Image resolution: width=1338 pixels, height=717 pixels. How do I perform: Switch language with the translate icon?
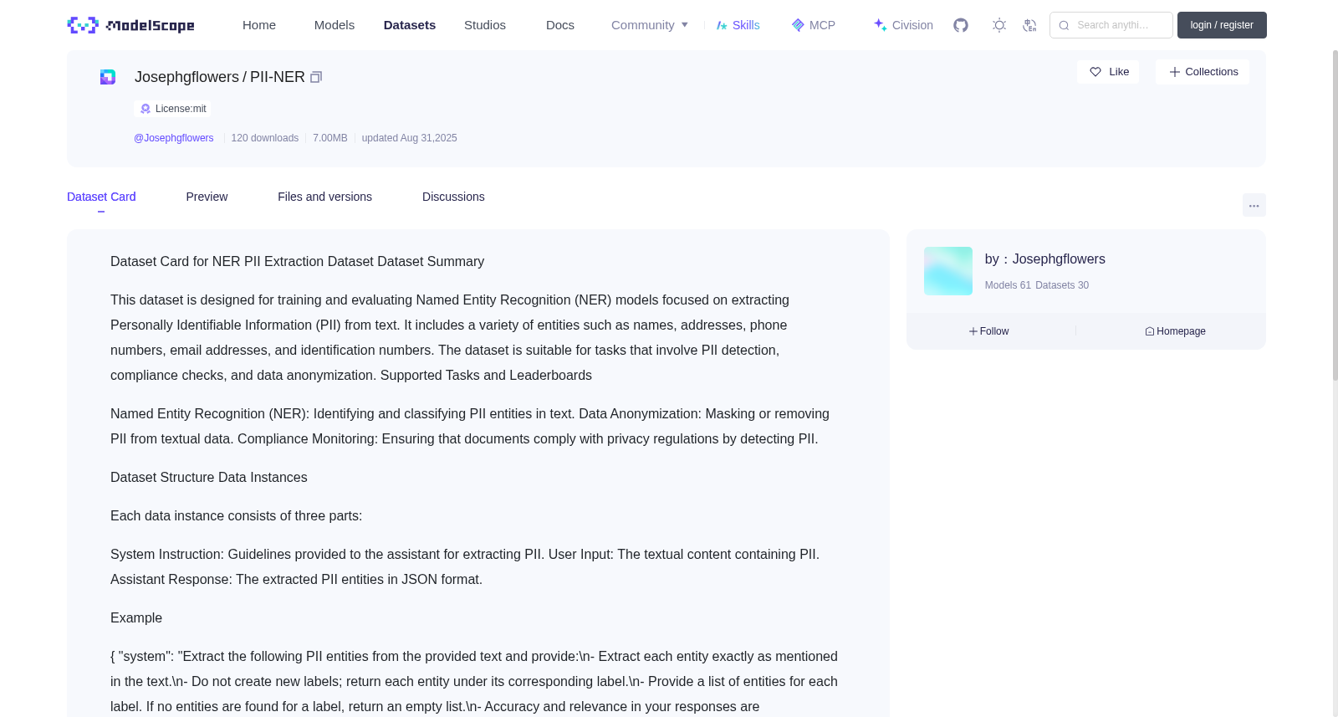[x=1029, y=25]
